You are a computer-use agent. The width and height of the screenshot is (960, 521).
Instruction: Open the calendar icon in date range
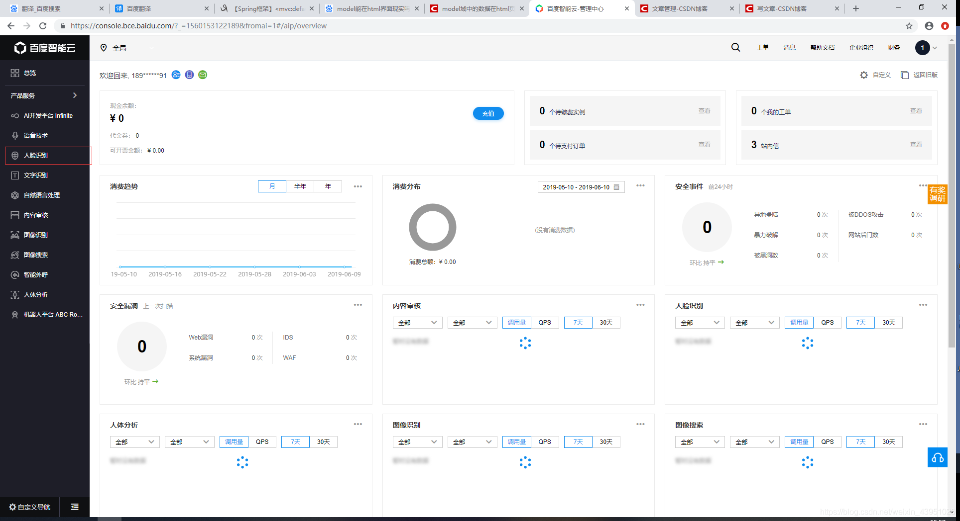point(616,187)
